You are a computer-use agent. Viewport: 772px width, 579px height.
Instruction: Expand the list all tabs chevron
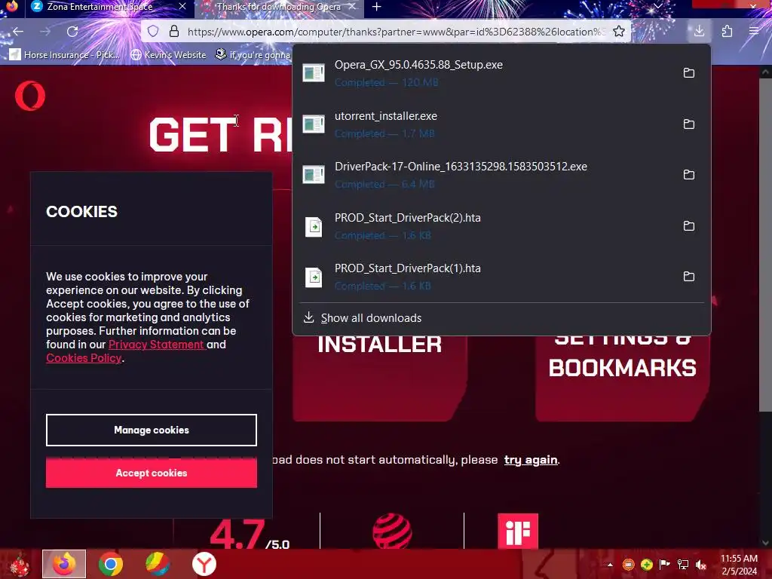click(657, 6)
